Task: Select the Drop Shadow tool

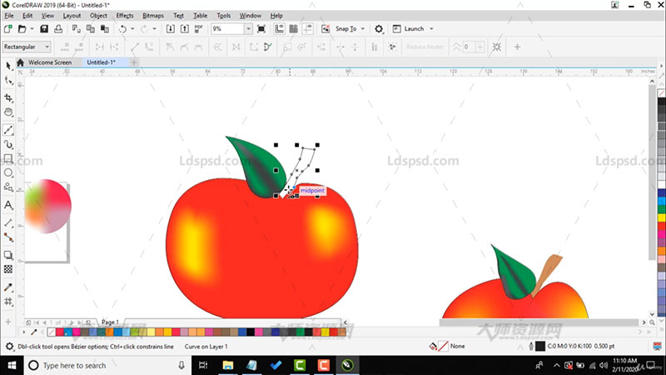Action: [8, 255]
